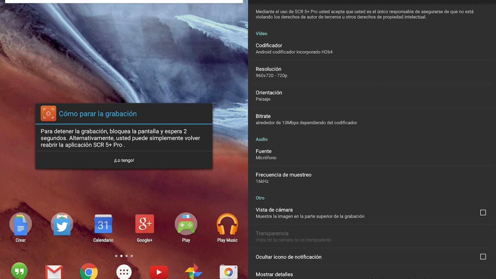Open the Twitter folder icon
The height and width of the screenshot is (279, 496).
coord(62,224)
